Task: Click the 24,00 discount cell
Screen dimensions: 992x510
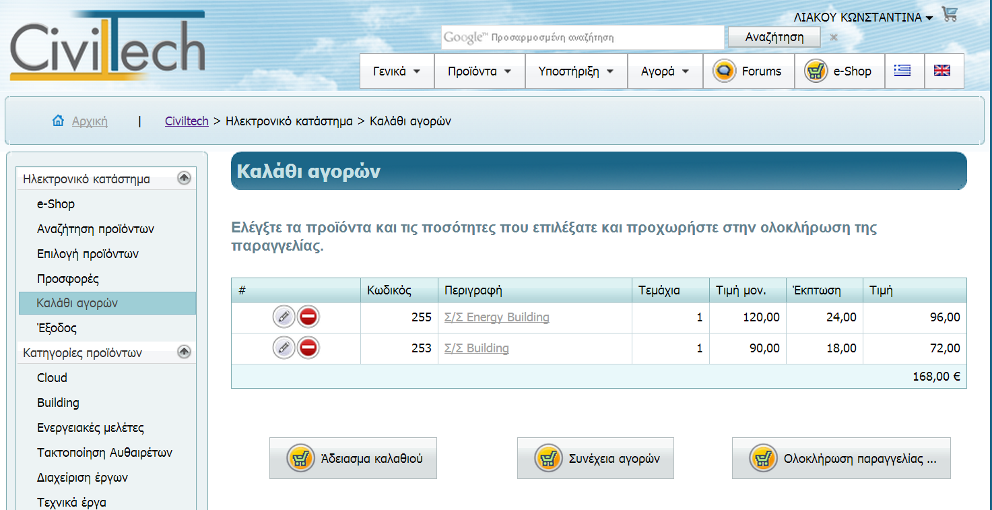Action: (x=824, y=317)
